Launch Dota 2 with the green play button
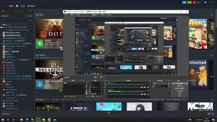The width and height of the screenshot is (217, 122). coord(40,43)
